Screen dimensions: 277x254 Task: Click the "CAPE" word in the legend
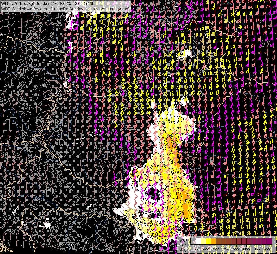click(x=183, y=245)
